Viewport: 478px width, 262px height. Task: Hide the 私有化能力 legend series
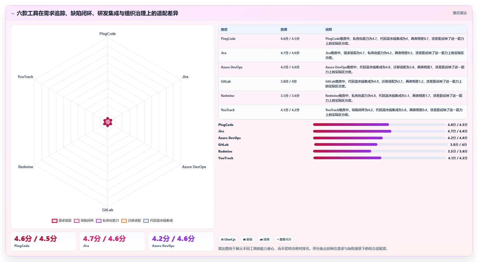(107, 221)
